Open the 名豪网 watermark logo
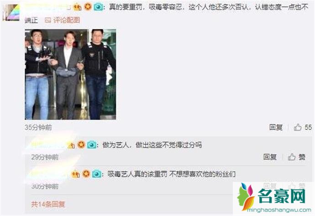This screenshot has height=216, width=315. [273, 198]
